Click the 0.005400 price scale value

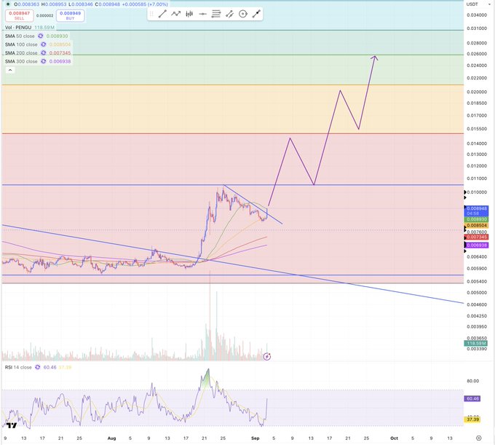click(477, 281)
